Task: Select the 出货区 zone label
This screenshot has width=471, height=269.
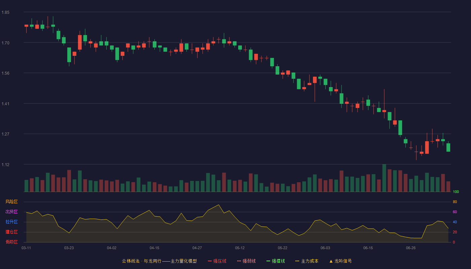Action: pyautogui.click(x=11, y=212)
